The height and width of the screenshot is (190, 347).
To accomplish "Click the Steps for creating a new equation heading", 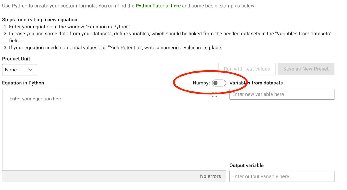I will [40, 20].
